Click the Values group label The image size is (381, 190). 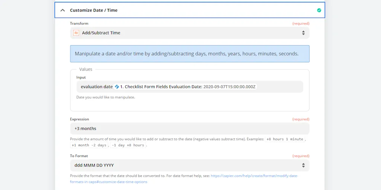coord(86,69)
